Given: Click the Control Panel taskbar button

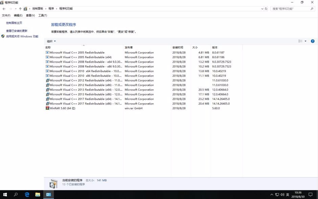Looking at the screenshot, I should (48, 195).
